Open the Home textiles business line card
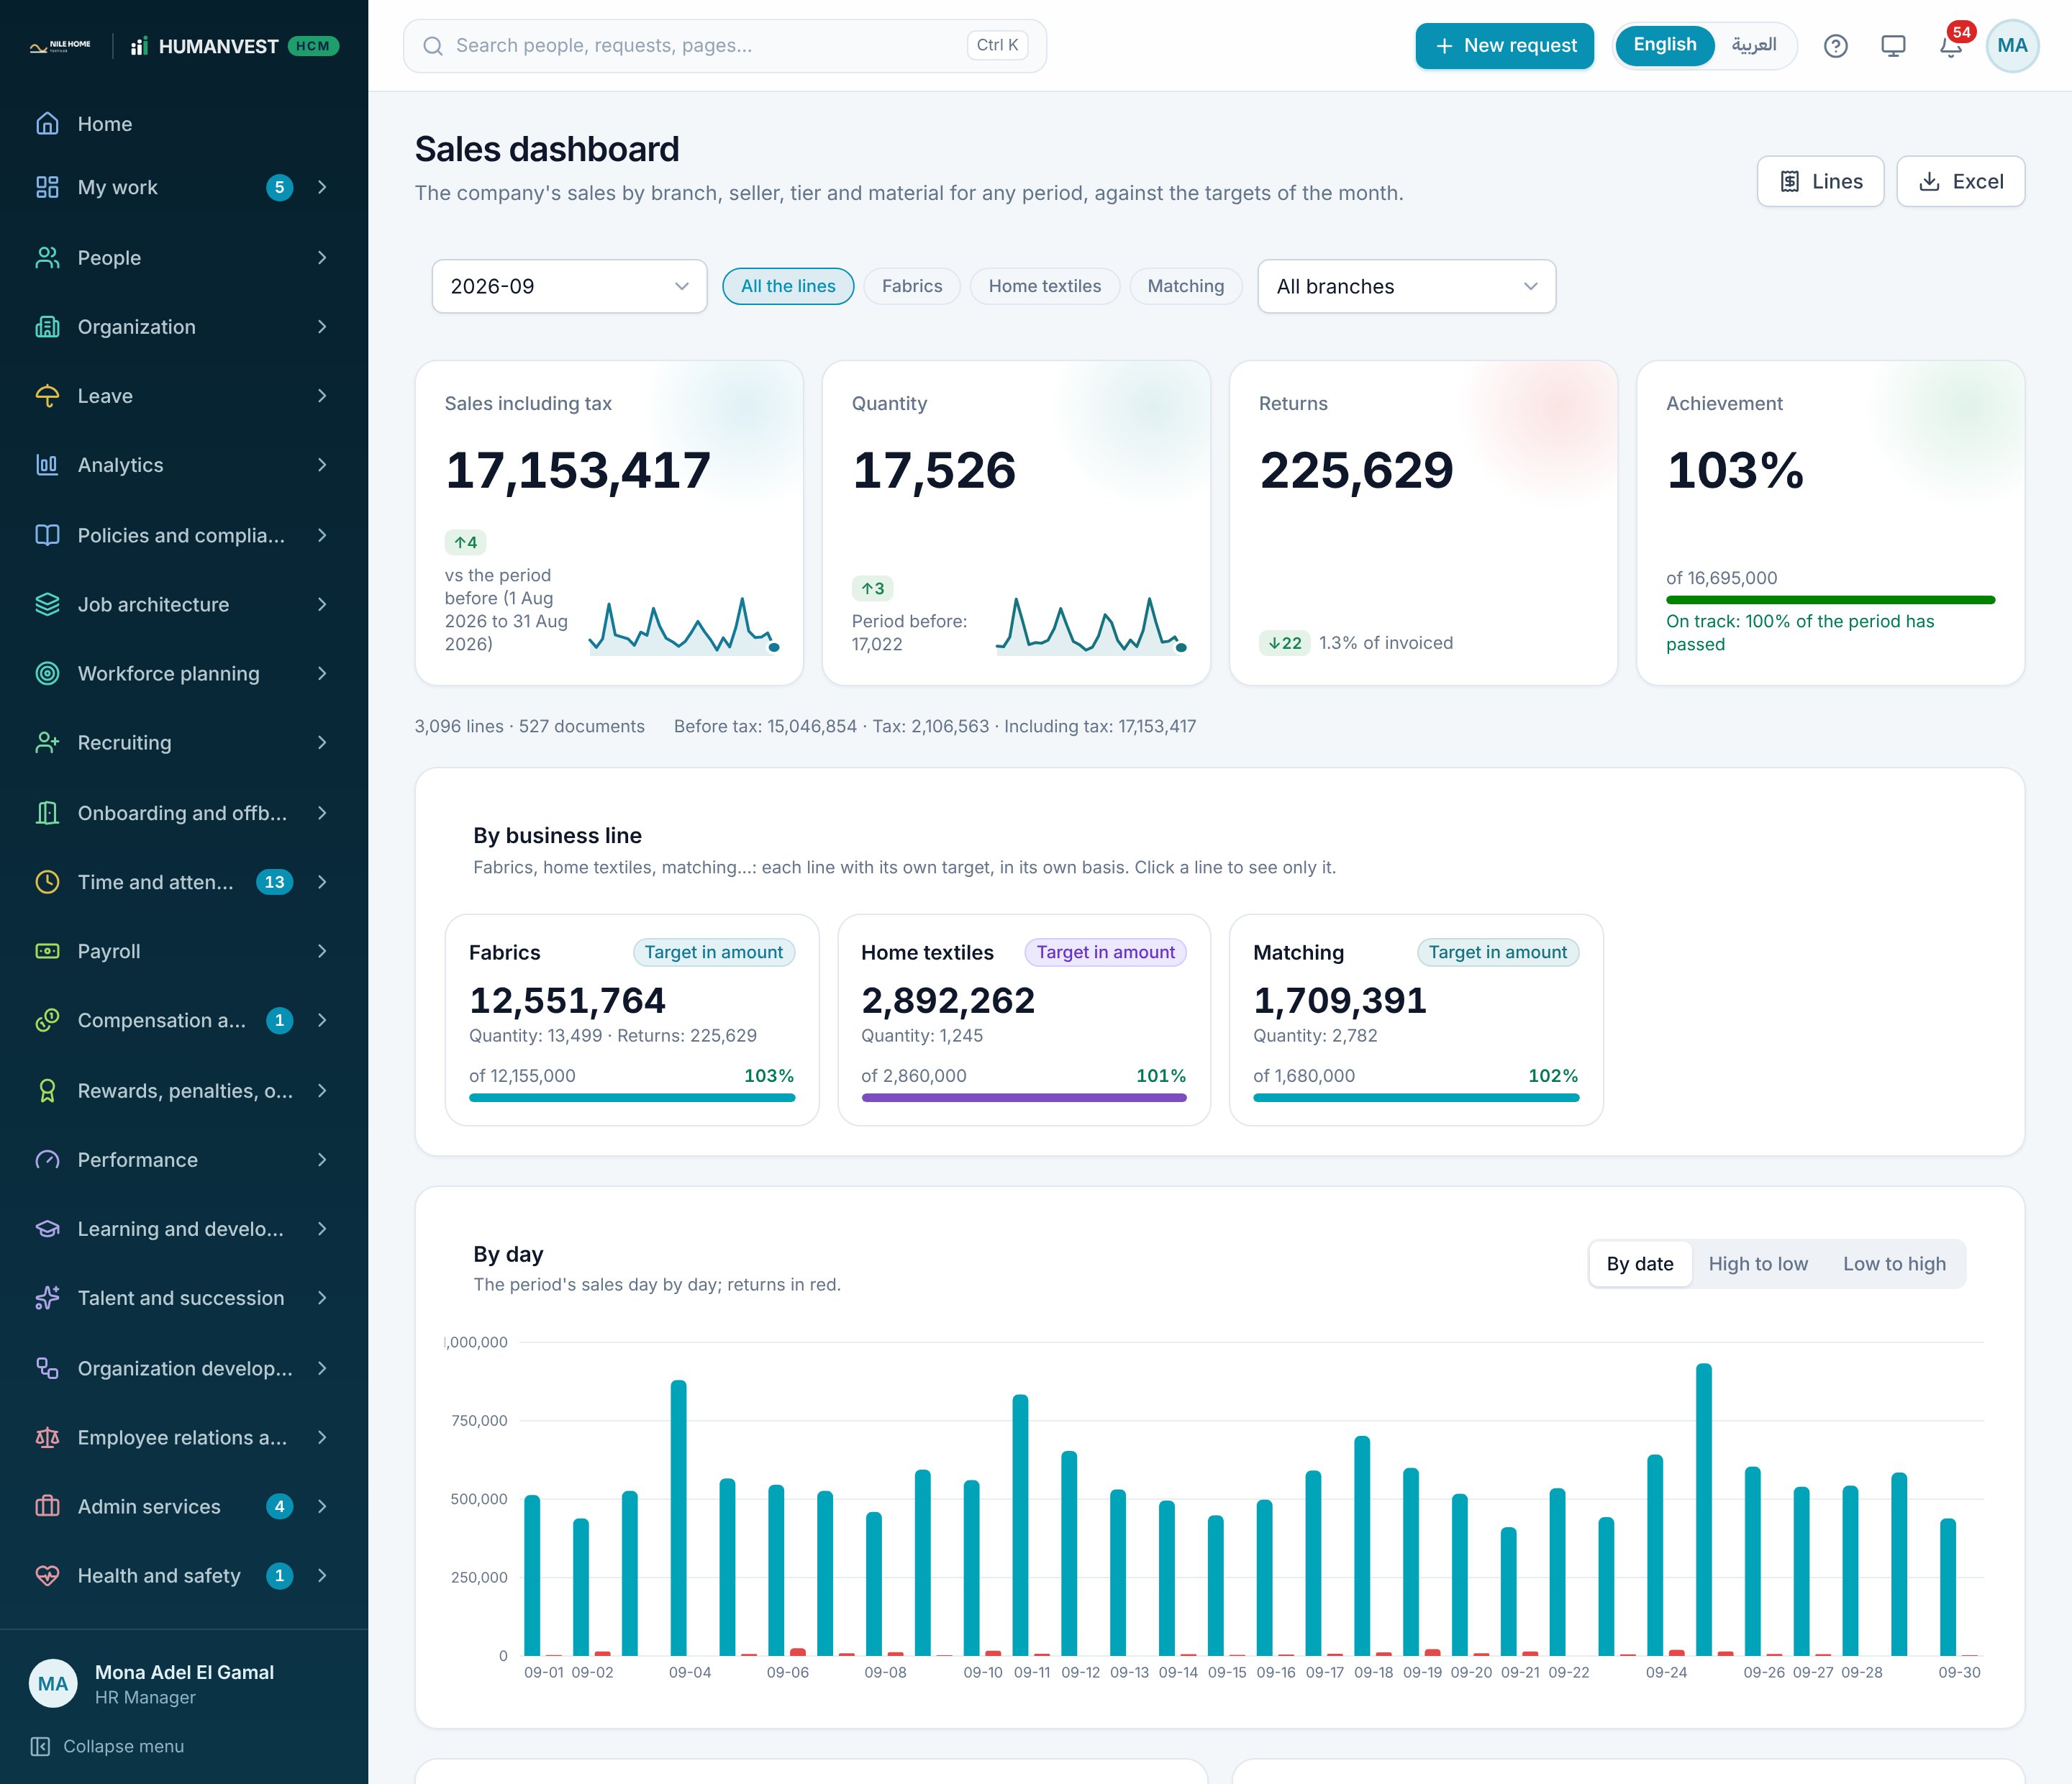2072x1784 pixels. (1024, 1020)
